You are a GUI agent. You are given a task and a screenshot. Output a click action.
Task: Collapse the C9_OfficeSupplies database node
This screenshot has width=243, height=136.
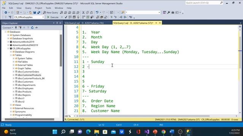[x=8, y=48]
